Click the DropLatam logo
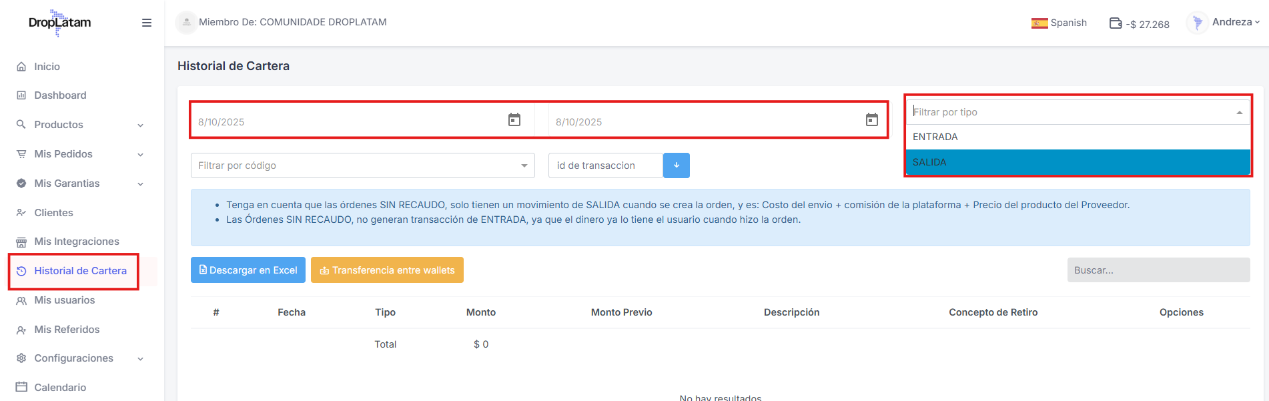The width and height of the screenshot is (1269, 401). (x=59, y=23)
